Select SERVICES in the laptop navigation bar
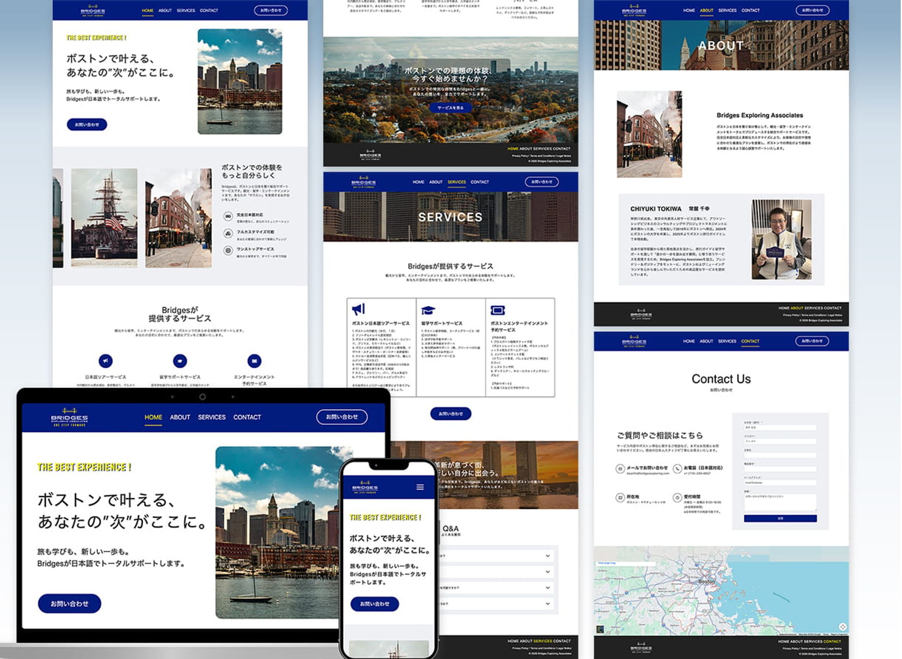Viewport: 902px width, 659px height. pos(211,417)
